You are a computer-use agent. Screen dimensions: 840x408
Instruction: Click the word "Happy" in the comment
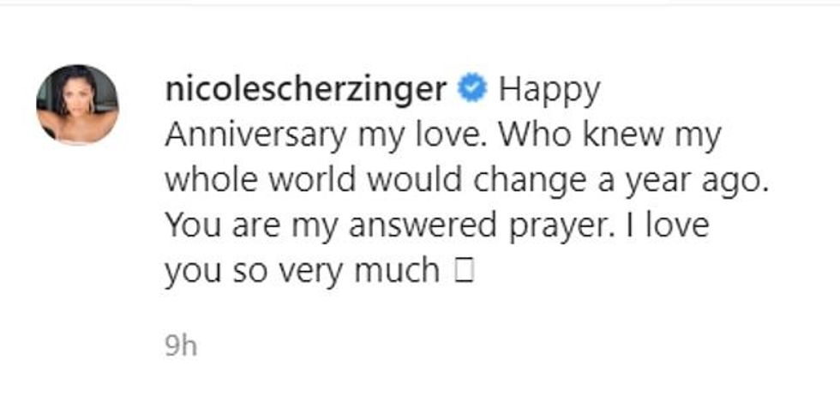[549, 91]
